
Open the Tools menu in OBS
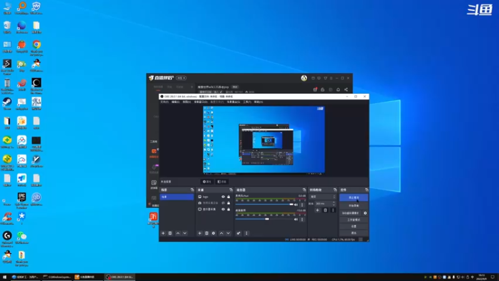click(x=247, y=102)
